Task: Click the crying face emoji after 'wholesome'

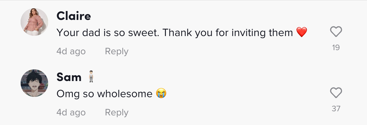Action: click(x=161, y=94)
